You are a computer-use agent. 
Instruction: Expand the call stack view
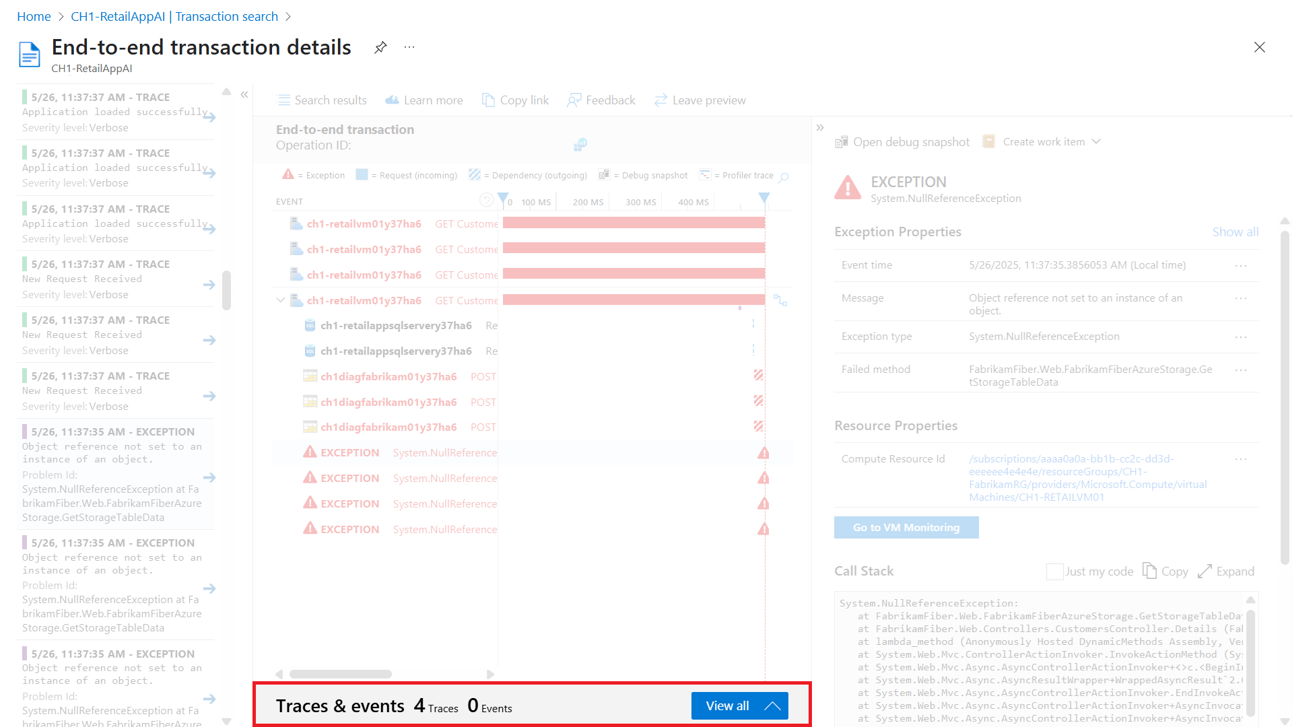pyautogui.click(x=1226, y=572)
